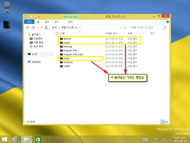The image size is (190, 143).
Task: Open recent locations dropdown arrow
Action: coord(38,28)
